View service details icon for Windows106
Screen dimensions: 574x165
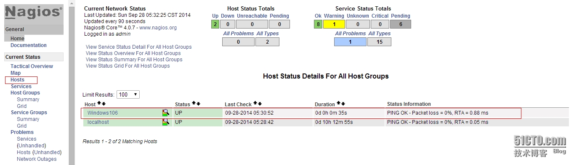166,113
